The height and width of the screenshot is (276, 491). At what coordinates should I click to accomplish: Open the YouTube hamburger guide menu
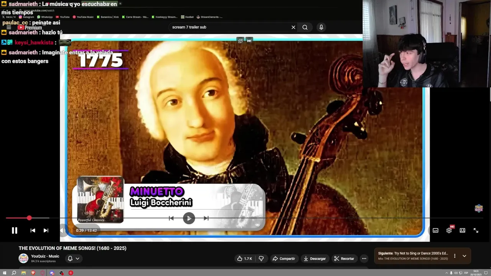coord(8,28)
